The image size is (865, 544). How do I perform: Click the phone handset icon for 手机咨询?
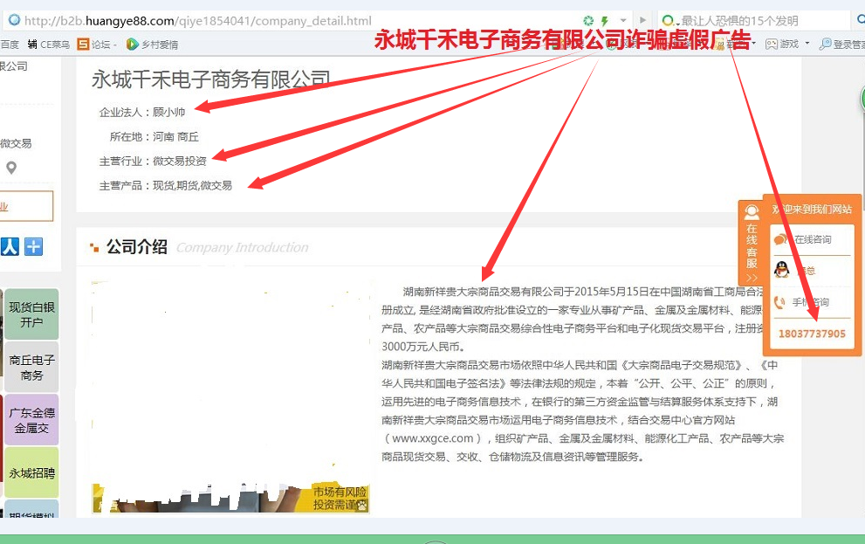[779, 302]
